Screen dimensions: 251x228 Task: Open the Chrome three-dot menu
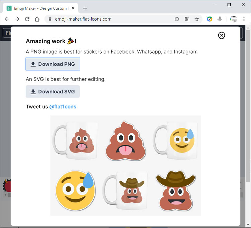pos(244,19)
